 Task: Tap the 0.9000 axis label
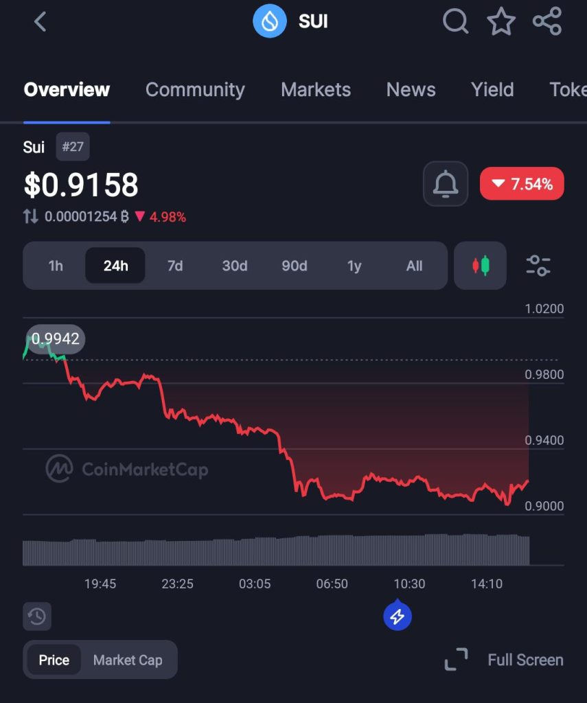click(x=544, y=506)
